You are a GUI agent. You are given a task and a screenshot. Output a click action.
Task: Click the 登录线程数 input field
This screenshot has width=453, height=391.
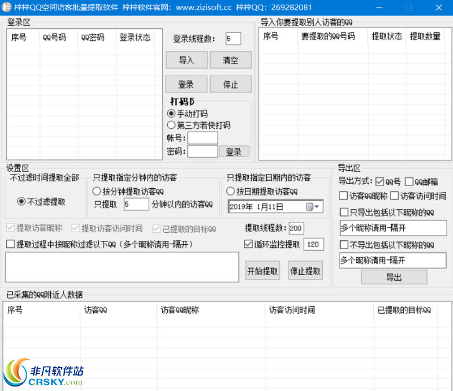233,38
